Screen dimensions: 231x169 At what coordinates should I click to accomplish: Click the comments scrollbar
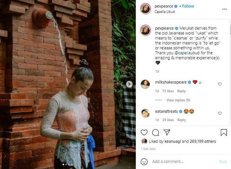point(230,30)
